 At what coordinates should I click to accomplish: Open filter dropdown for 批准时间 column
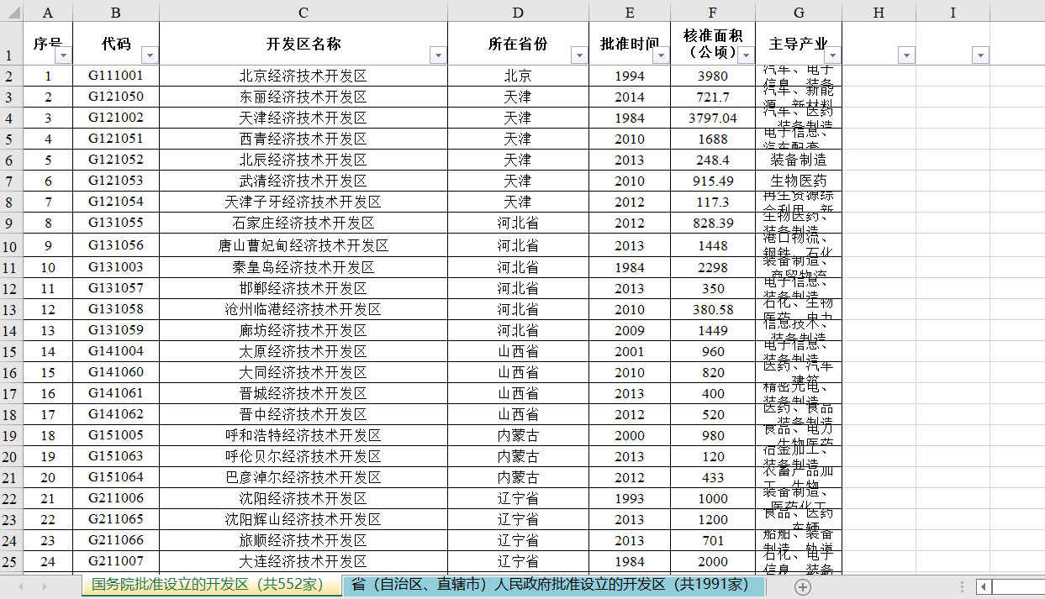[662, 55]
